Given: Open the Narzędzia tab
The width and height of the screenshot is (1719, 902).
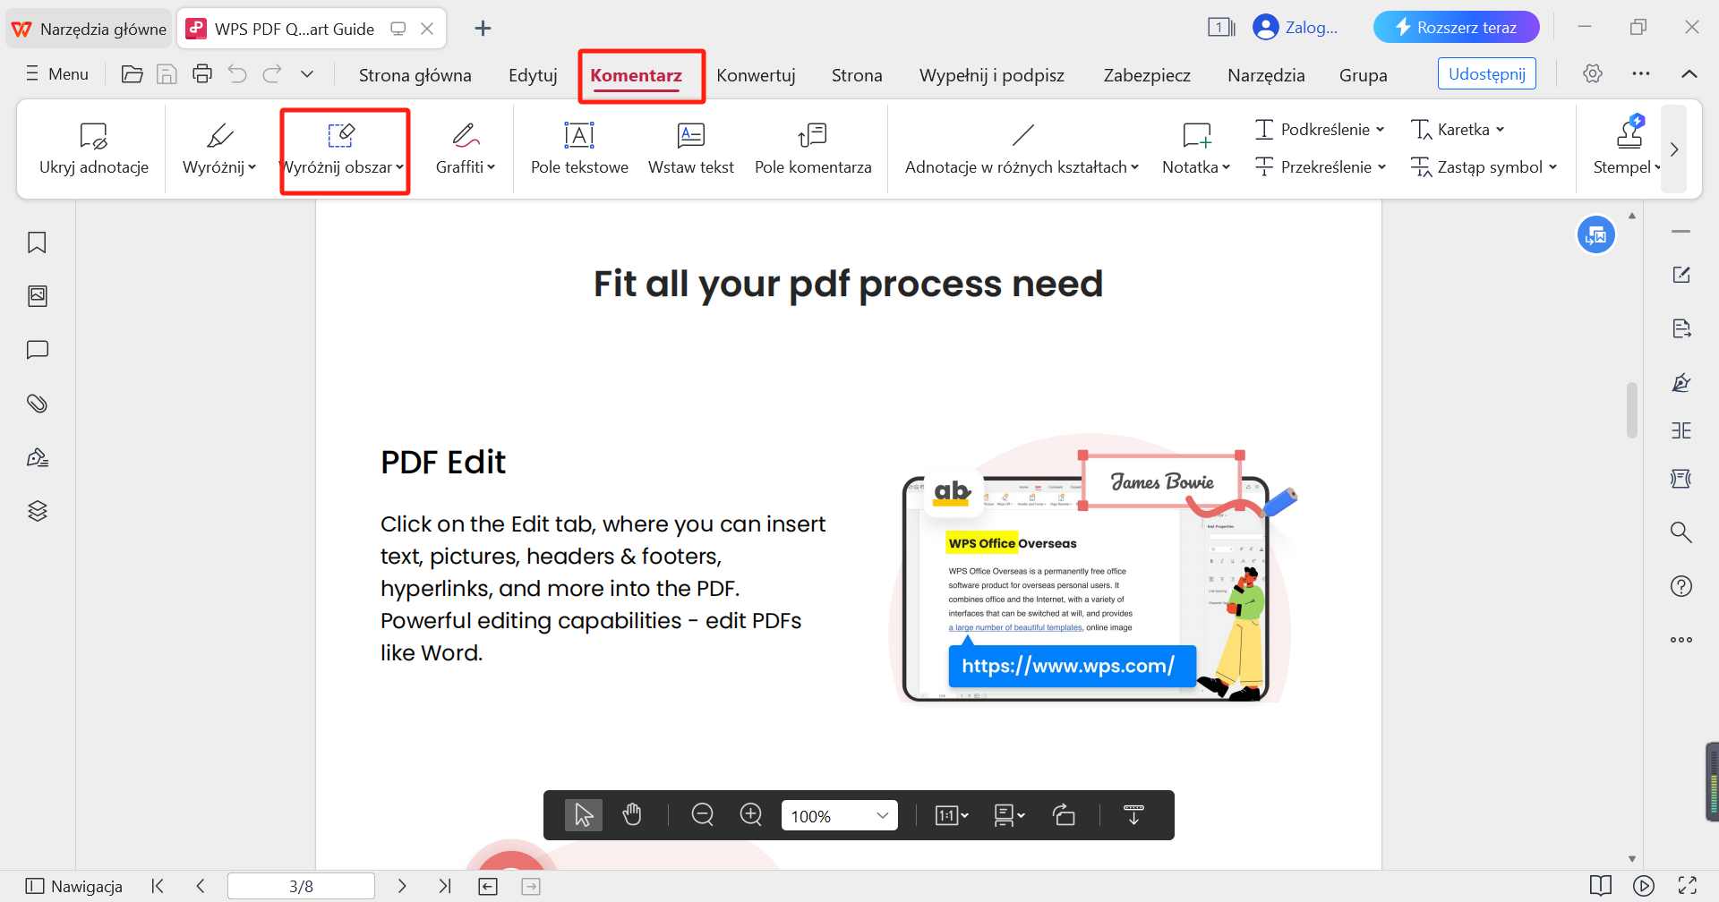Looking at the screenshot, I should click(x=1266, y=75).
